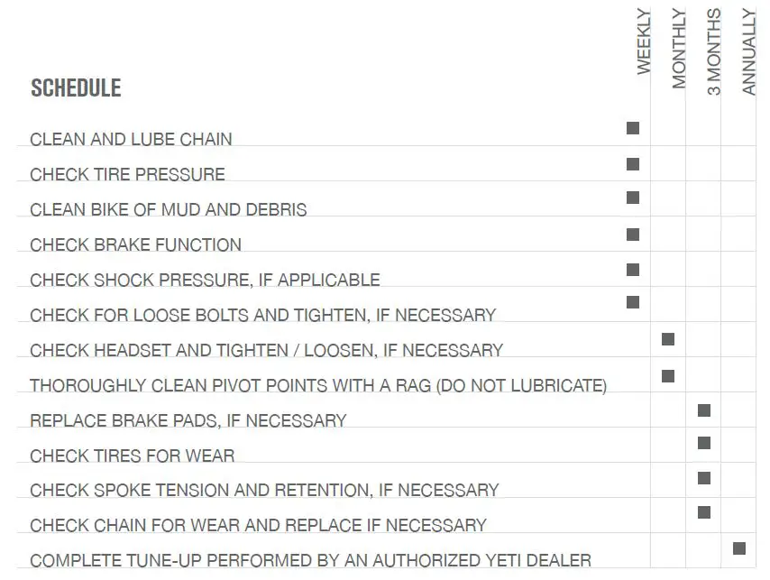The height and width of the screenshot is (580, 770).
Task: Select the MONTHLY column header
Action: click(679, 49)
